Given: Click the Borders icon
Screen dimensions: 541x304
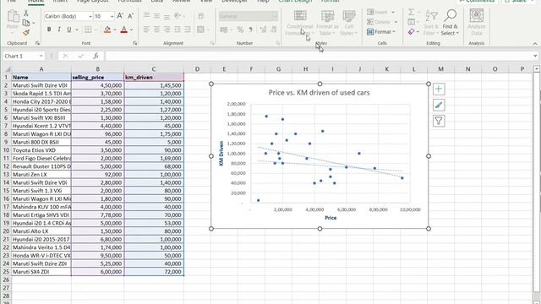Looking at the screenshot, I should tap(88, 30).
